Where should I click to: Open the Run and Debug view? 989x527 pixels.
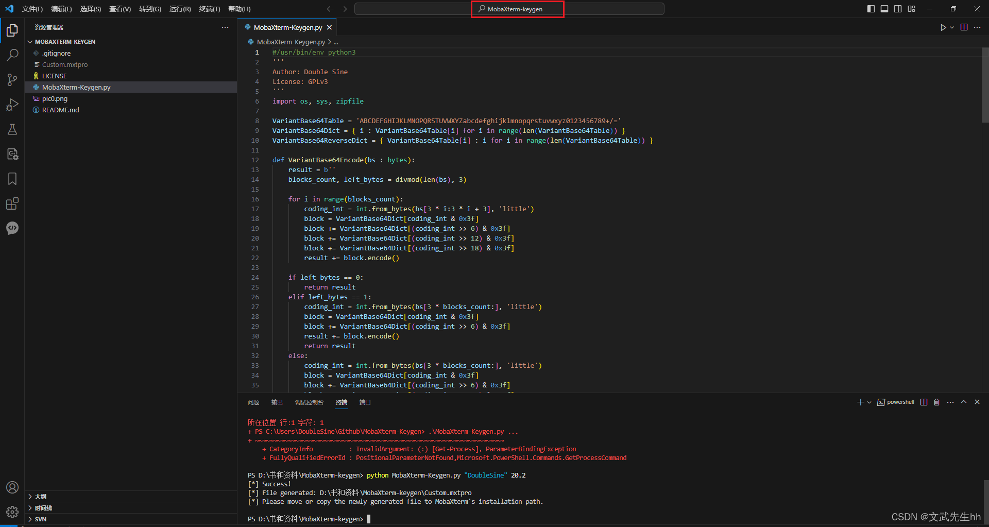[x=12, y=105]
